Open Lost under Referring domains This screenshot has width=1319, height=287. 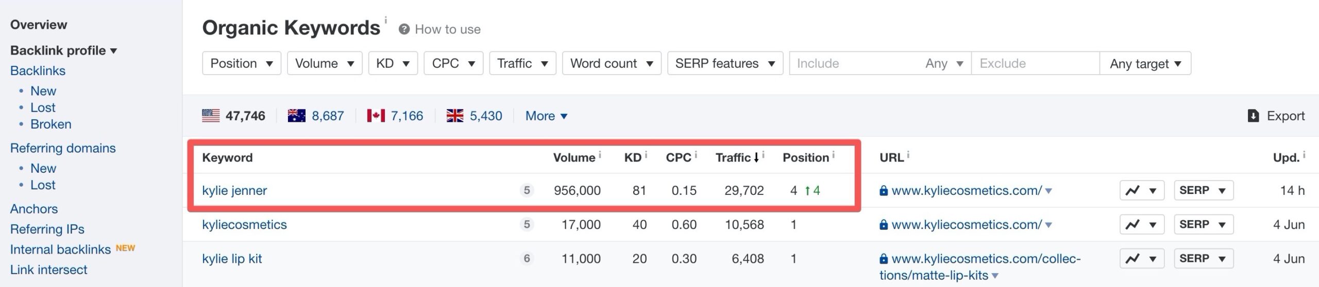(x=43, y=185)
